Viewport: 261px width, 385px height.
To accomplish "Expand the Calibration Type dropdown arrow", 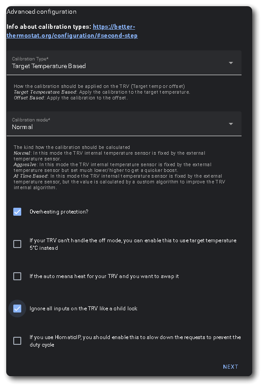I will click(231, 63).
